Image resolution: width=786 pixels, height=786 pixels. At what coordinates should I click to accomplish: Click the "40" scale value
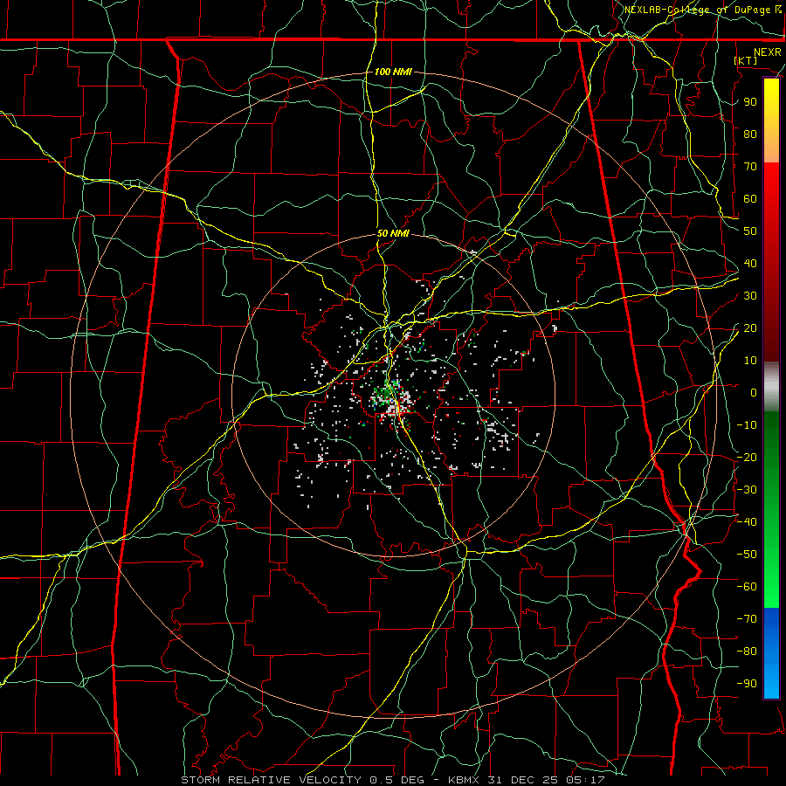[x=750, y=264]
